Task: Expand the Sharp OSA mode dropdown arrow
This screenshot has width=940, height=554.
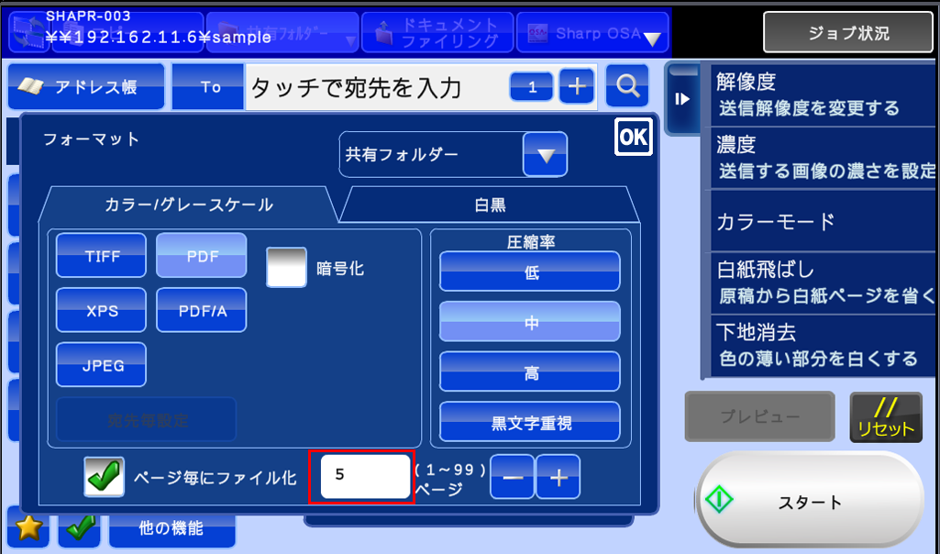Action: (652, 39)
